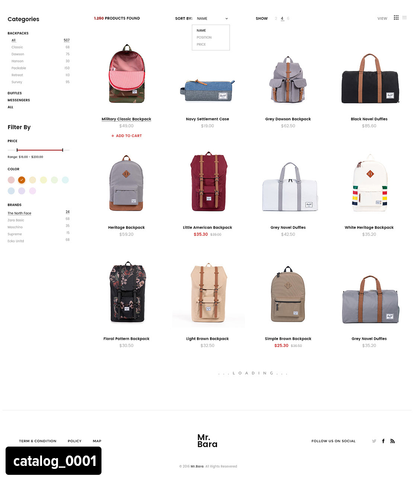This screenshot has width=420, height=483.
Task: Choose Position in sort dropdown list
Action: pyautogui.click(x=204, y=38)
